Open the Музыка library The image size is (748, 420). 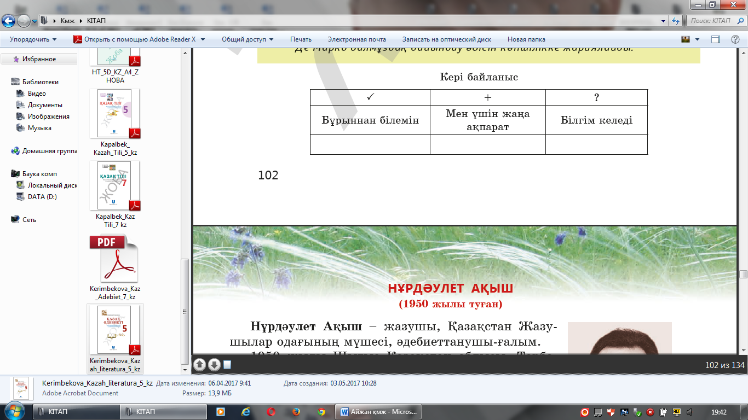tap(39, 128)
